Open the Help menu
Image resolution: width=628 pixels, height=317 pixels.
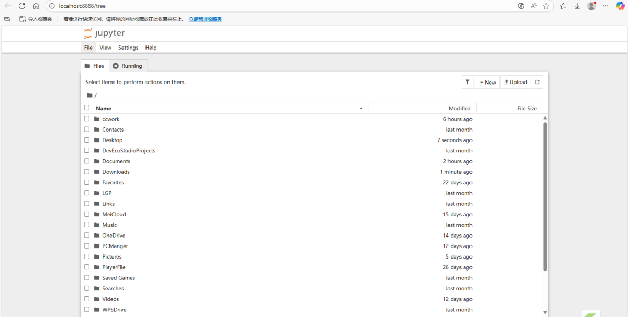click(151, 48)
